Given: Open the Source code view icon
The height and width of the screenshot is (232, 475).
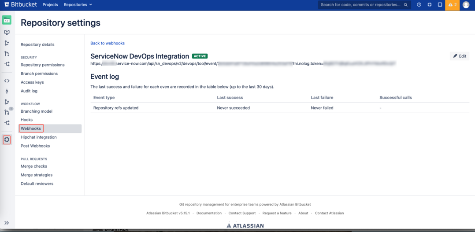Looking at the screenshot, I should point(7,81).
